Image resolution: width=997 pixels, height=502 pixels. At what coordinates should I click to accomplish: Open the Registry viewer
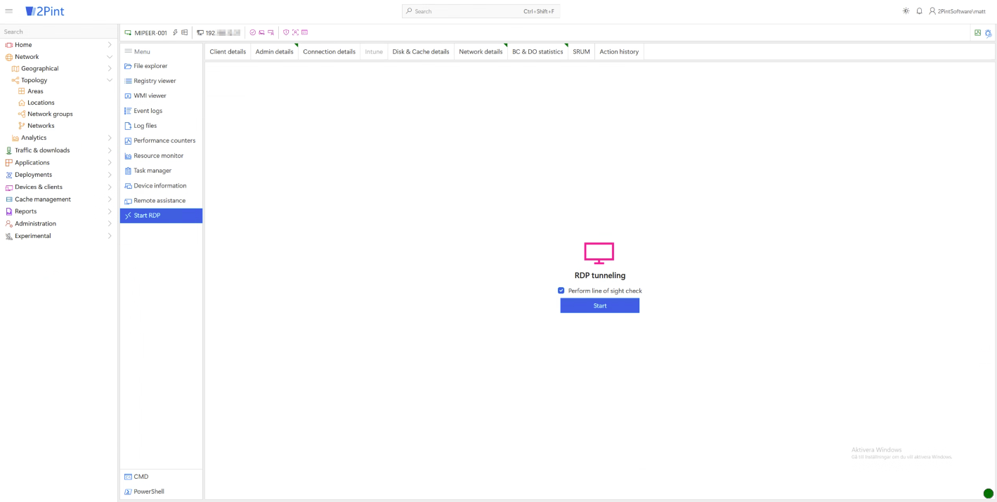[161, 81]
